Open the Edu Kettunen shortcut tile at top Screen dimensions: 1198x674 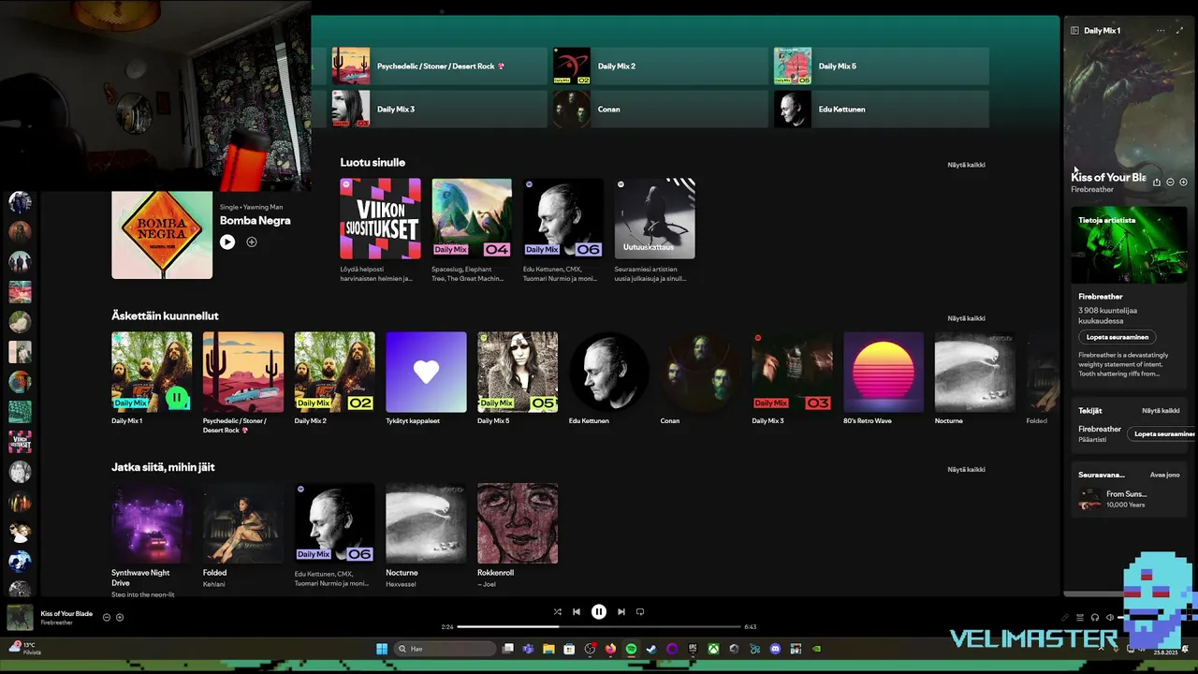(x=881, y=110)
